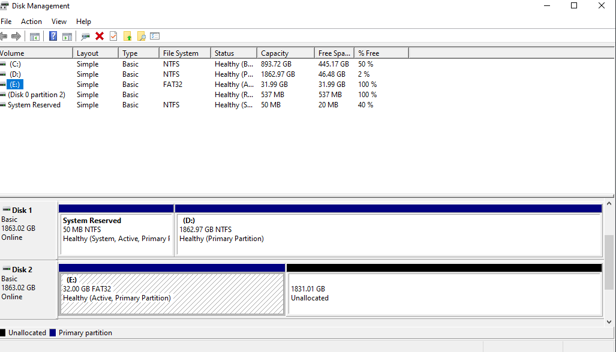The image size is (616, 352).
Task: Click the Back arrow in toolbar
Action: click(x=4, y=37)
